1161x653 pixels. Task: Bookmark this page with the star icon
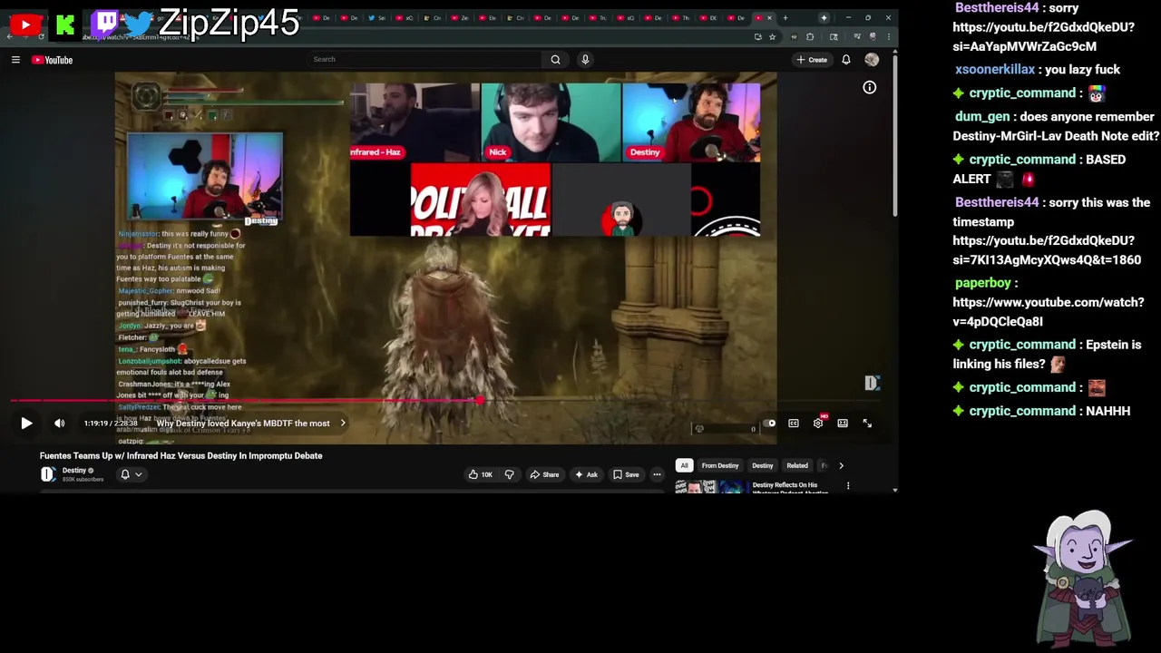[x=772, y=37]
